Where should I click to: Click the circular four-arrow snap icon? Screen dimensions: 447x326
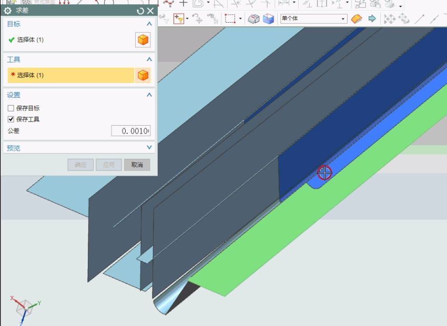[x=404, y=19]
